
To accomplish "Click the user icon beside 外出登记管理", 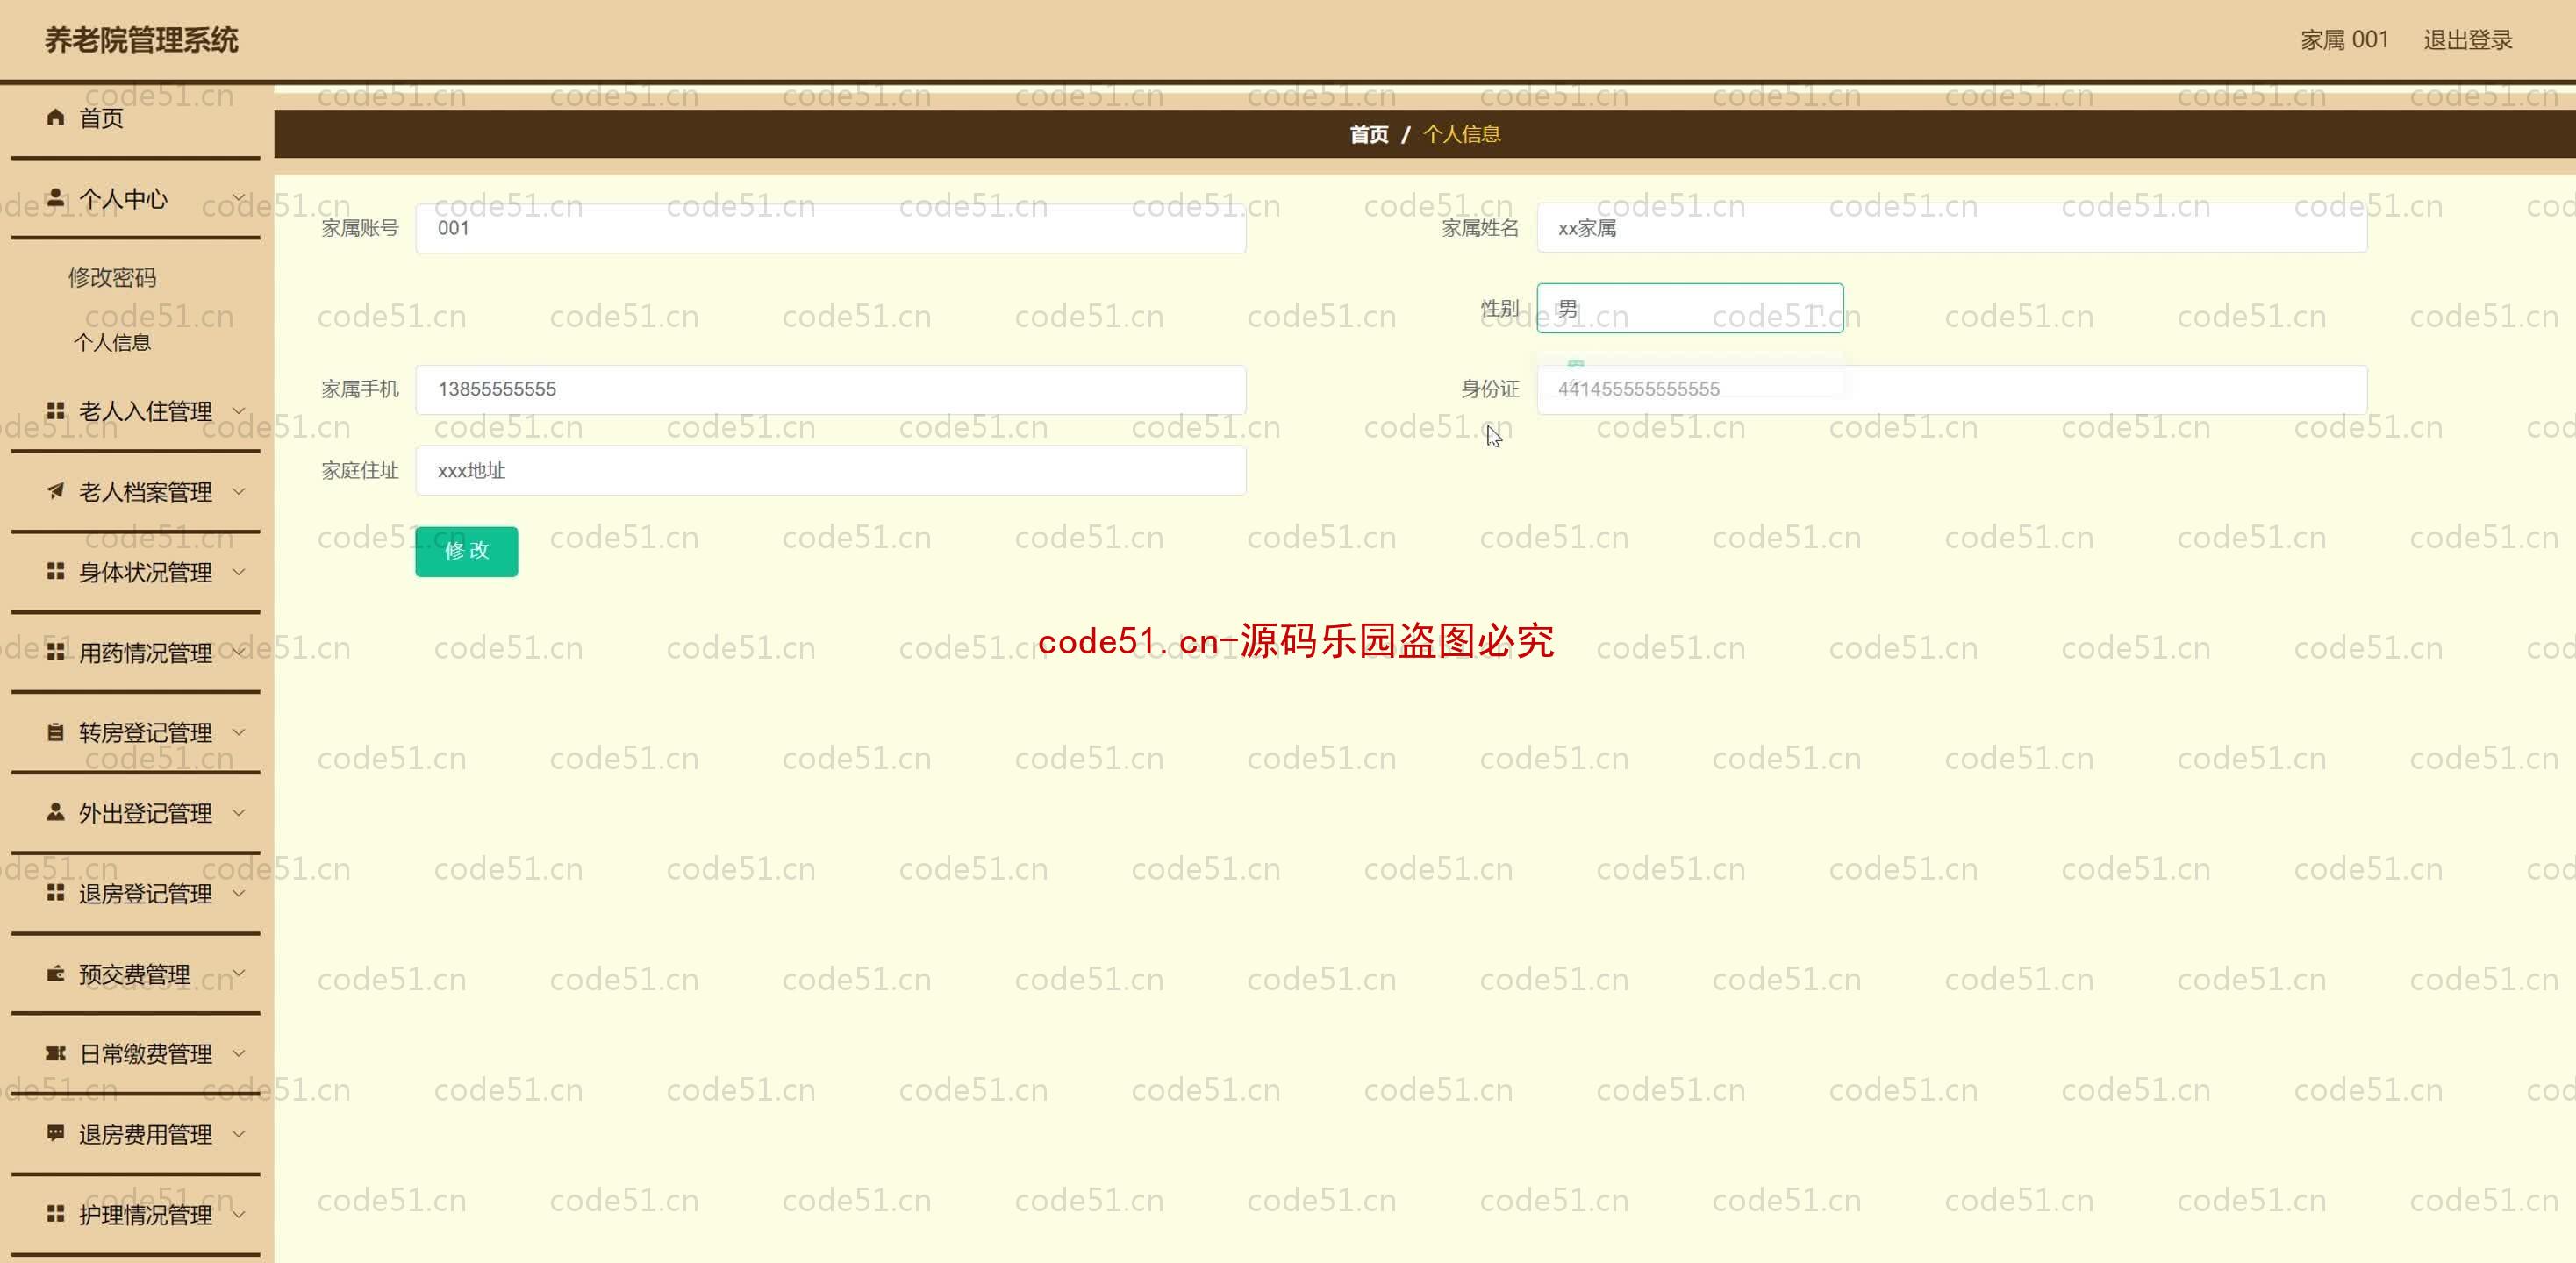I will point(56,813).
